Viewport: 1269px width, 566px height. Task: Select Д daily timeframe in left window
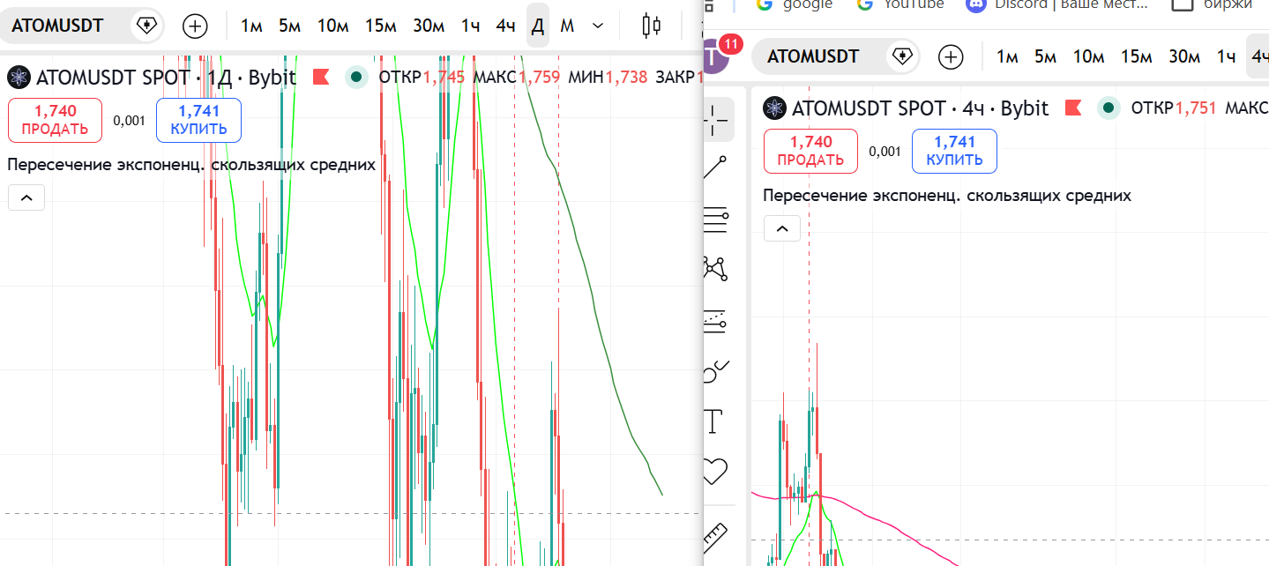click(x=537, y=26)
